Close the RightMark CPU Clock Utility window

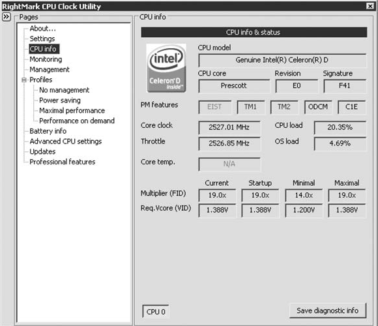pos(370,6)
